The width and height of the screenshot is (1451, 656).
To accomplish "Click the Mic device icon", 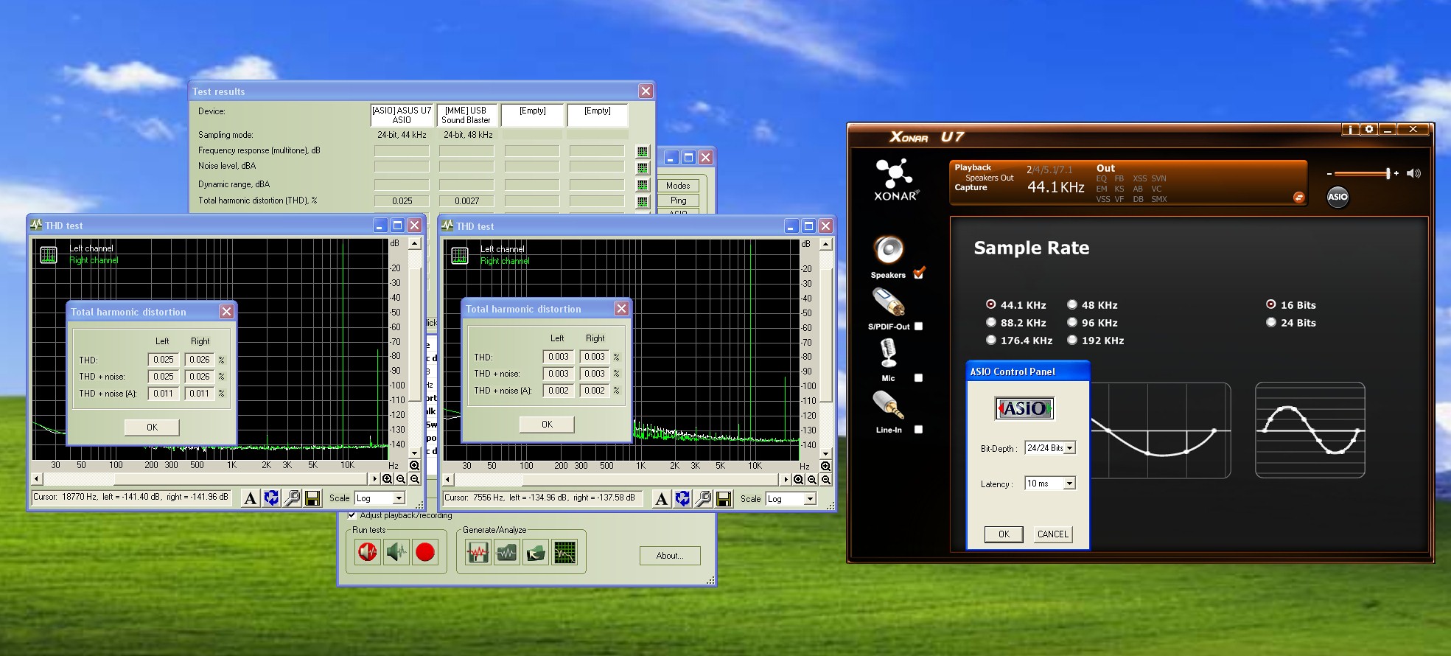I will click(x=888, y=353).
